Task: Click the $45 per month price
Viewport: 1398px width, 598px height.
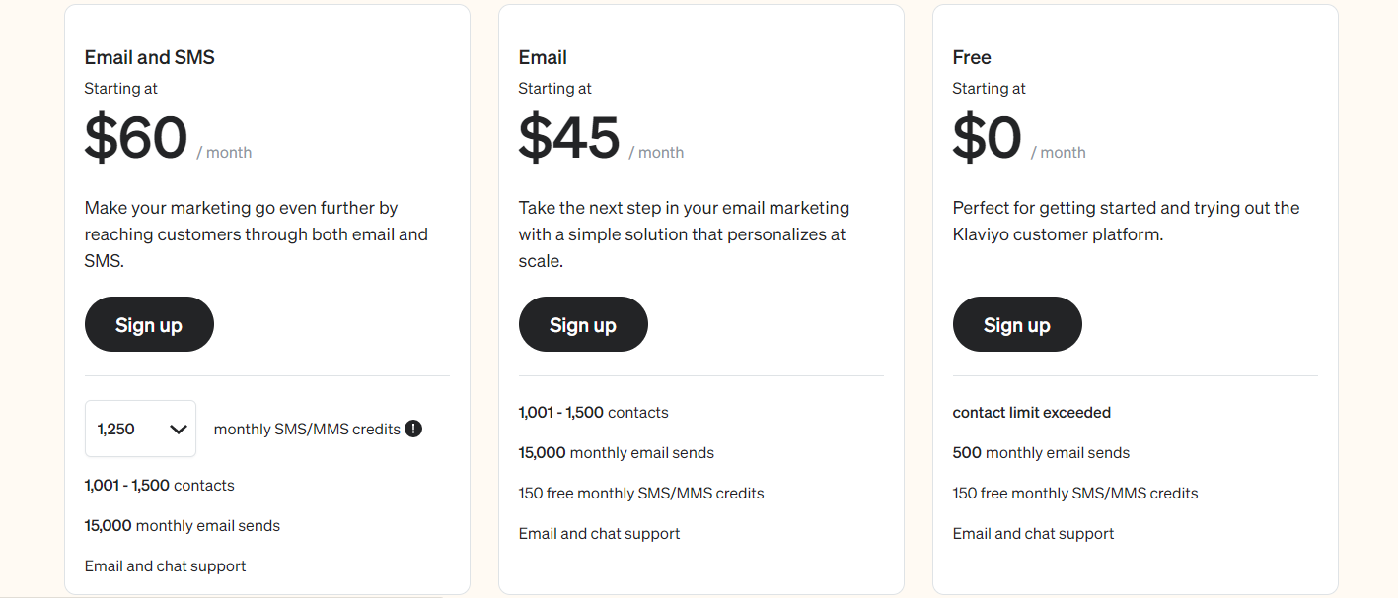Action: pos(601,138)
